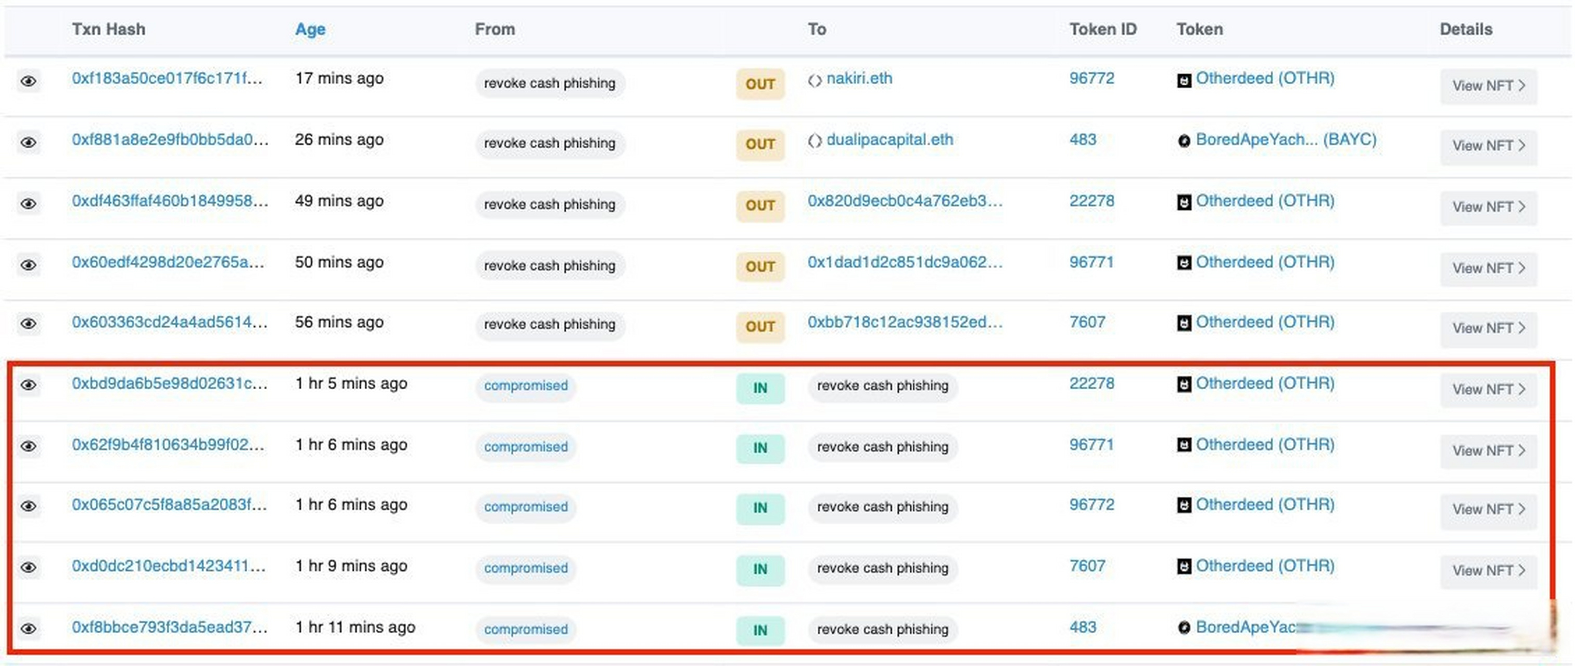Screen dimensions: 1575x666
Task: Open transaction hash 0x603363cd24a4ad5614
Action: (170, 322)
